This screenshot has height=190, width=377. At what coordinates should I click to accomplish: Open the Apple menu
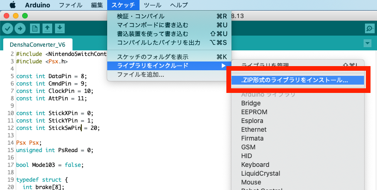point(12,5)
